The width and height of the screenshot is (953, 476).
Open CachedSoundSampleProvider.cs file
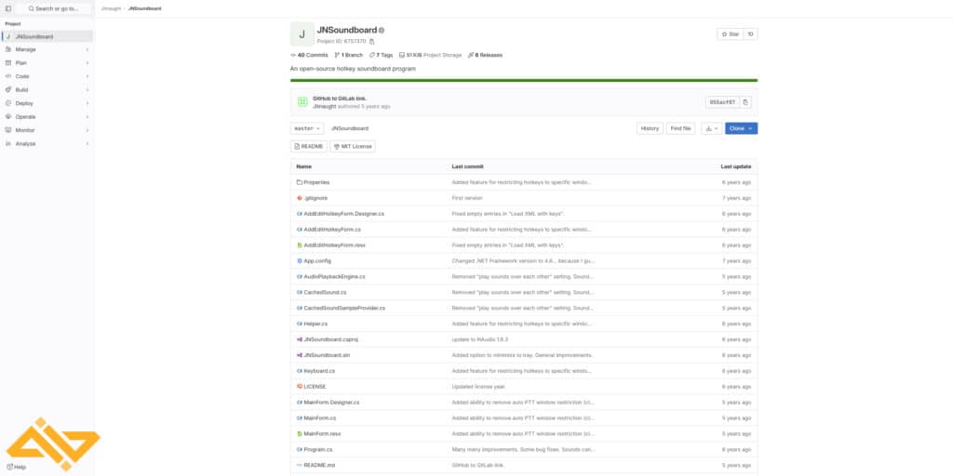tap(344, 308)
